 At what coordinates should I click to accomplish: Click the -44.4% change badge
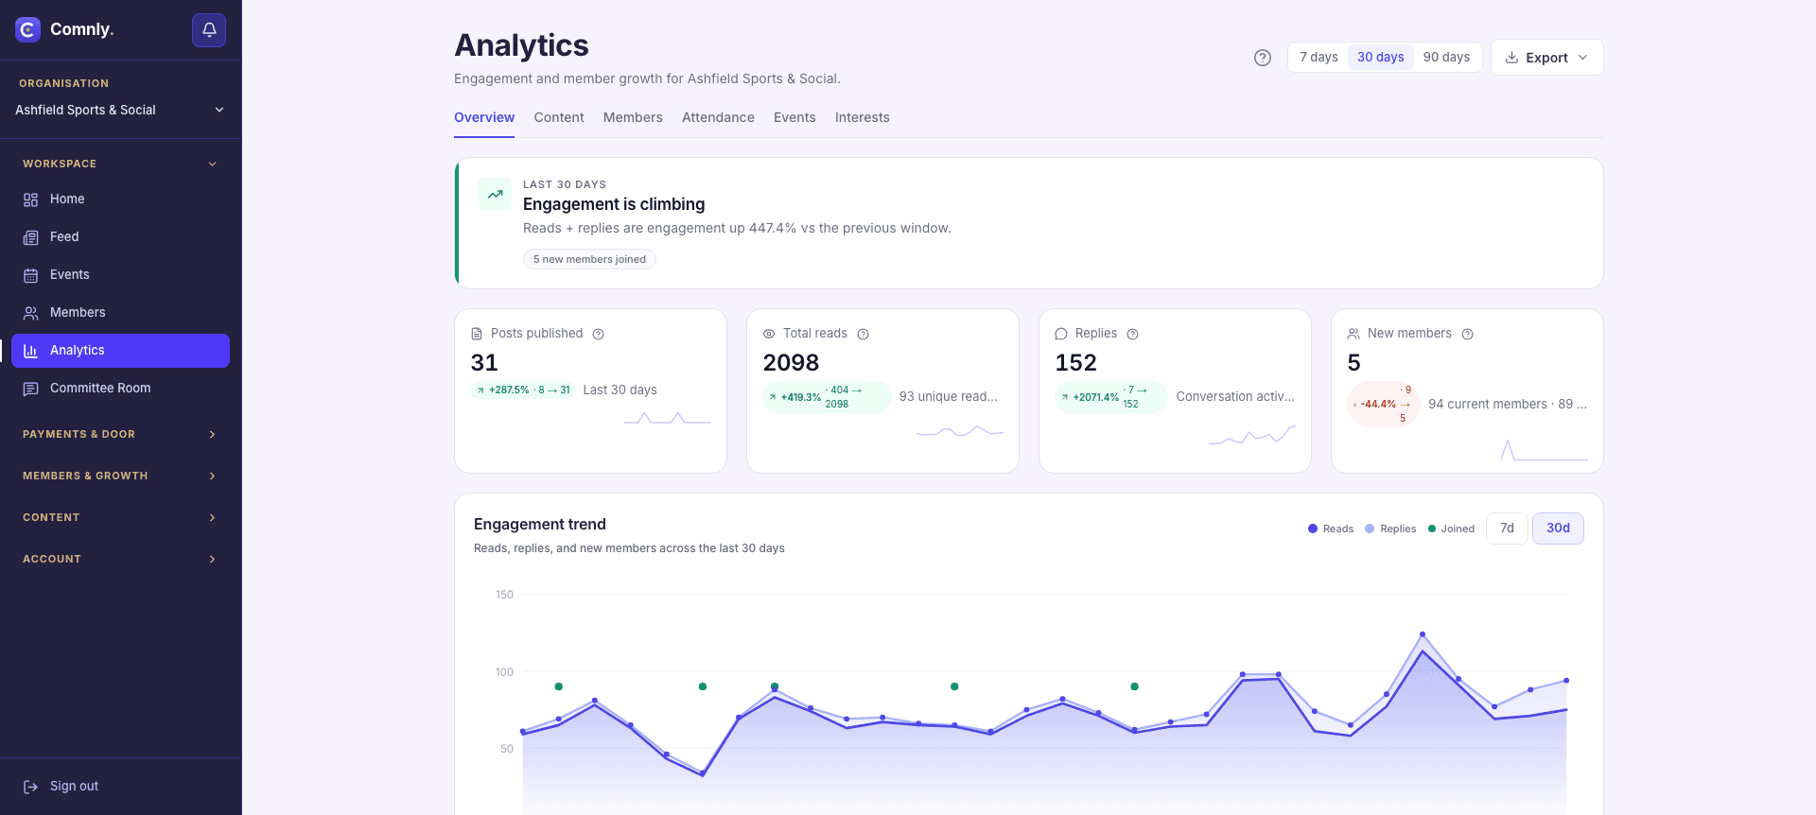[x=1383, y=404]
